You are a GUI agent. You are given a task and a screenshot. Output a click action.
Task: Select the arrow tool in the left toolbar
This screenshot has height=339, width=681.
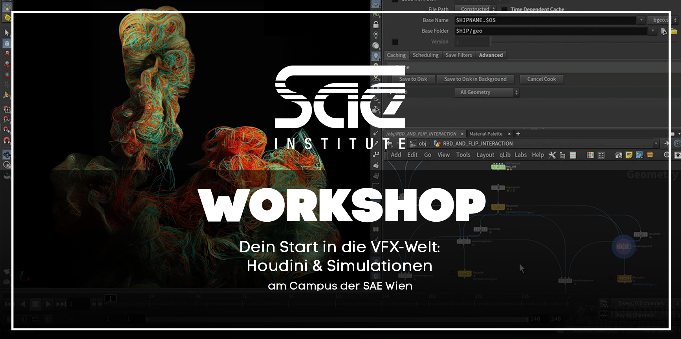point(7,33)
